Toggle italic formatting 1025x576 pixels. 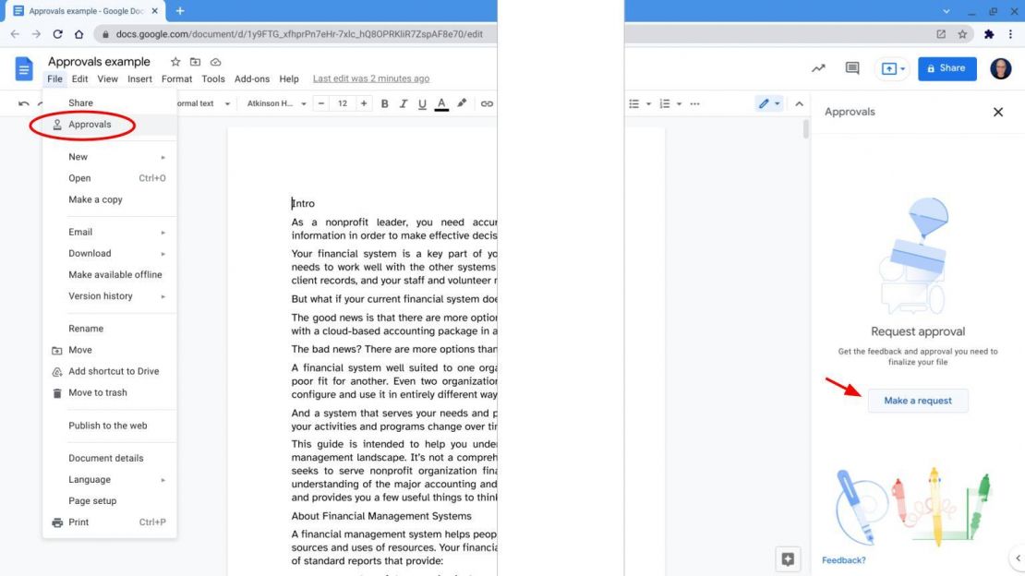403,103
